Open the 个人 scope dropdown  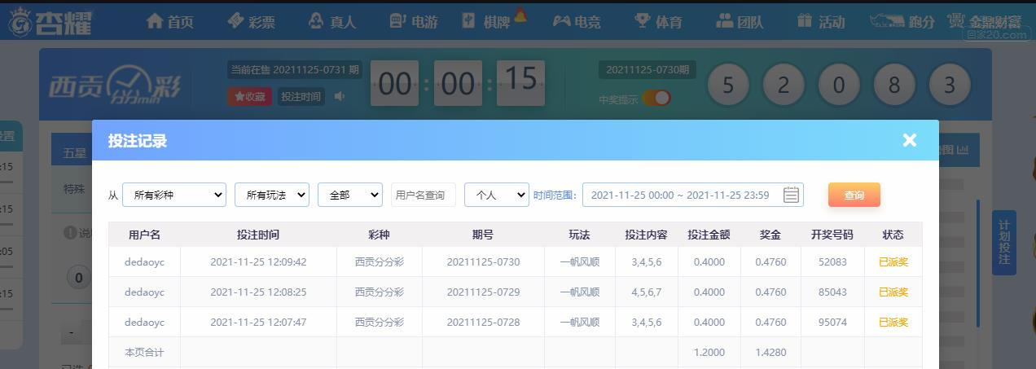[497, 195]
